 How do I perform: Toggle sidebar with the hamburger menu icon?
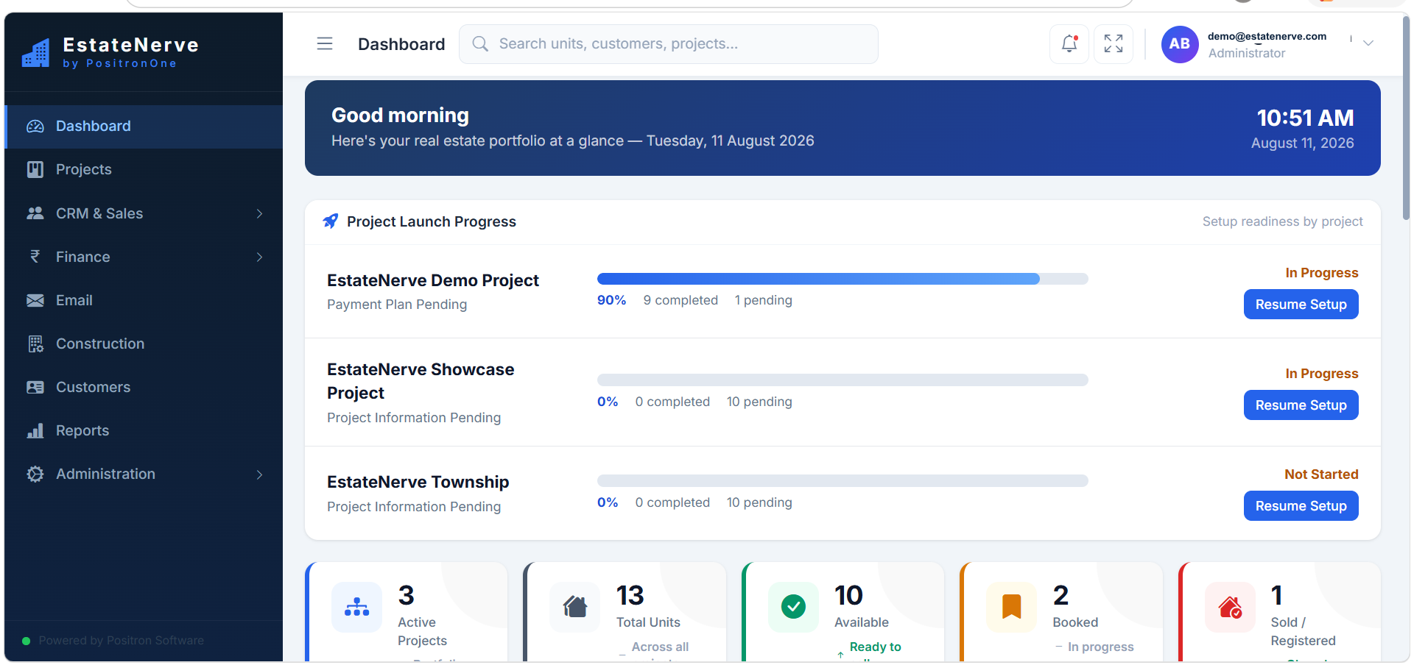tap(325, 44)
